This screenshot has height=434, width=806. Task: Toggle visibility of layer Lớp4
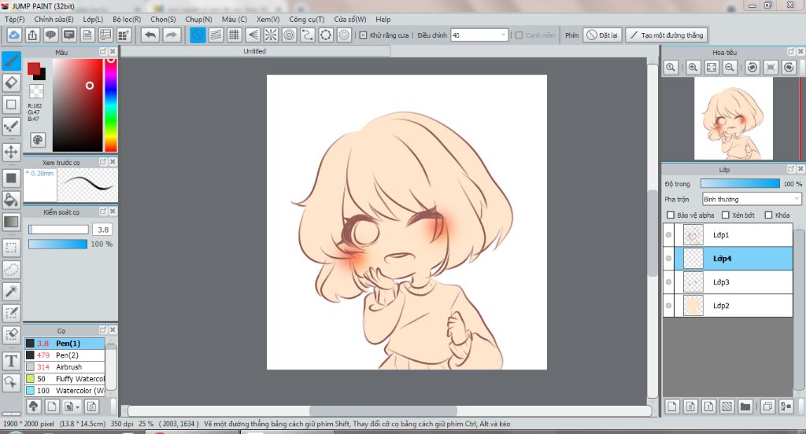tap(669, 259)
